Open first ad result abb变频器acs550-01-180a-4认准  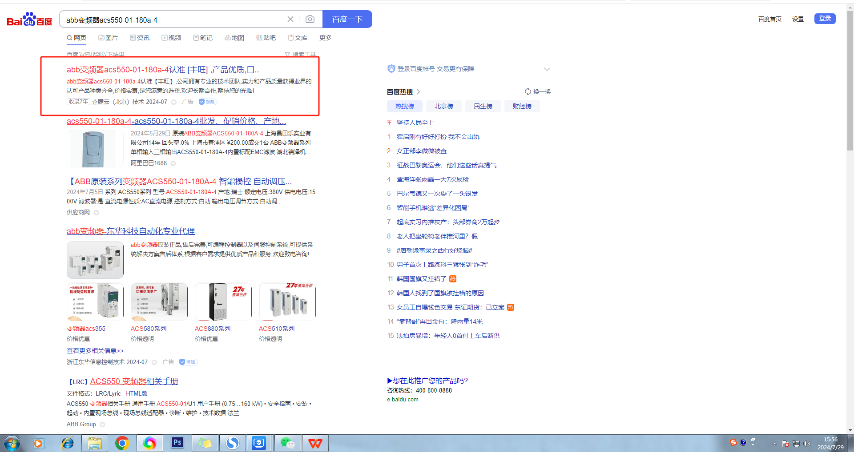point(163,70)
